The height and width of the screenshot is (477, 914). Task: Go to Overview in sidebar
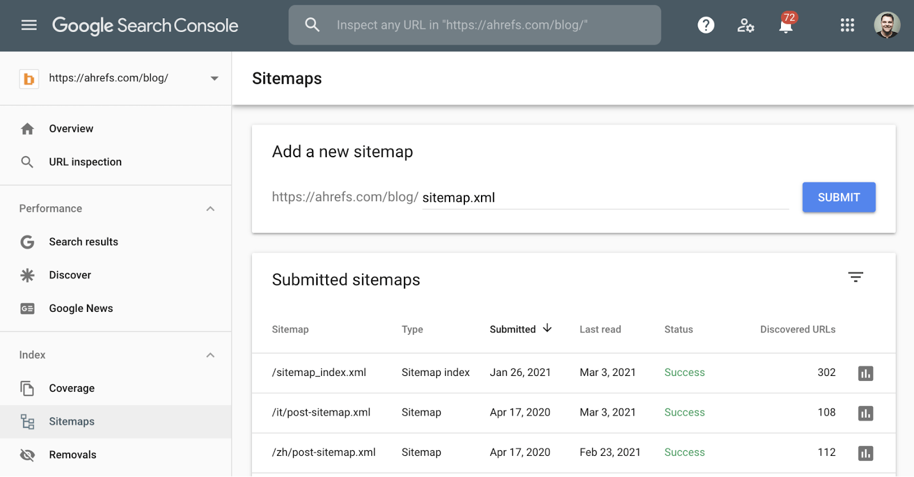[71, 129]
